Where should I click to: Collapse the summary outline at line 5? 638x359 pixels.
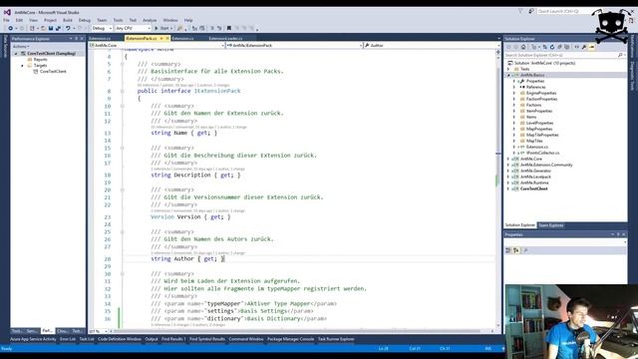click(122, 64)
